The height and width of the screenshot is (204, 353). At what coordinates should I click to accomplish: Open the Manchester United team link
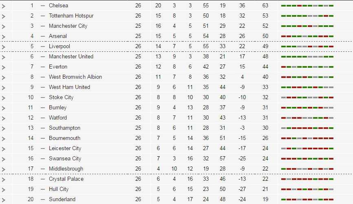click(x=71, y=57)
